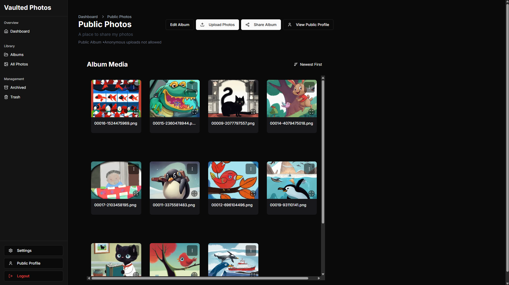Screen dimensions: 509x285
Task: Click the album vertical scrollbar thumb
Action: point(323,152)
